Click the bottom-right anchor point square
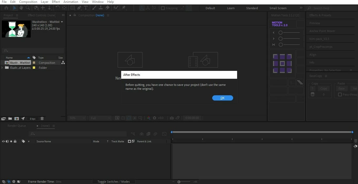This screenshot has width=358, height=184. pos(289,70)
